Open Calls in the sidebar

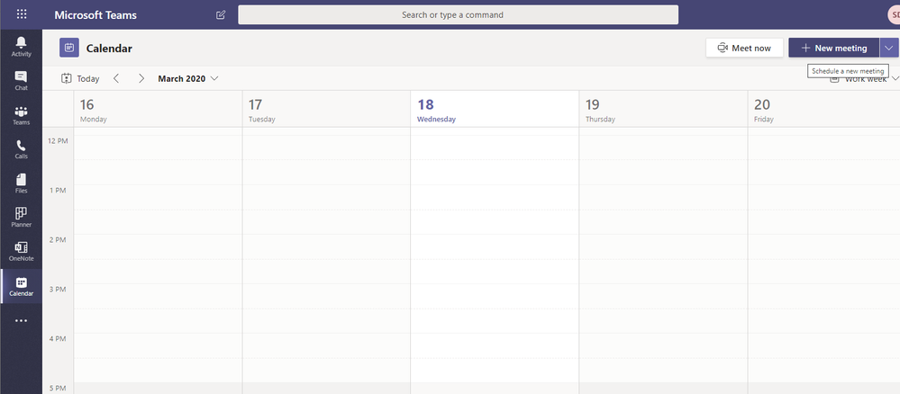click(22, 149)
